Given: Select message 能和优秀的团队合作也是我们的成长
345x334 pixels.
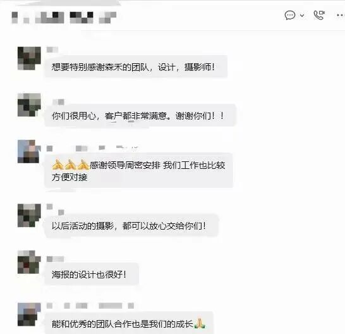Looking at the screenshot, I should tap(129, 323).
